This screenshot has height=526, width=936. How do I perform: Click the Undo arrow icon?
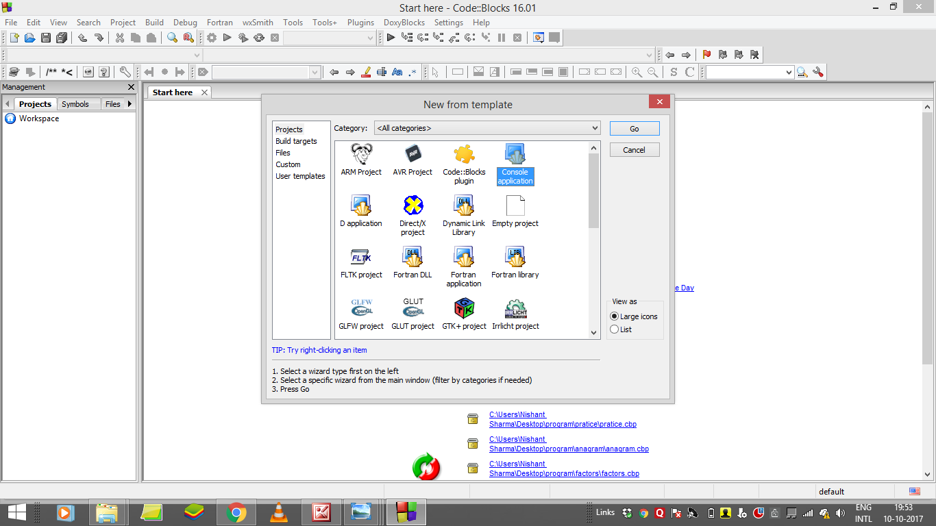pos(82,38)
